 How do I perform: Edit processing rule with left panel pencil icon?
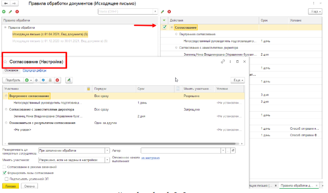pos(10,12)
